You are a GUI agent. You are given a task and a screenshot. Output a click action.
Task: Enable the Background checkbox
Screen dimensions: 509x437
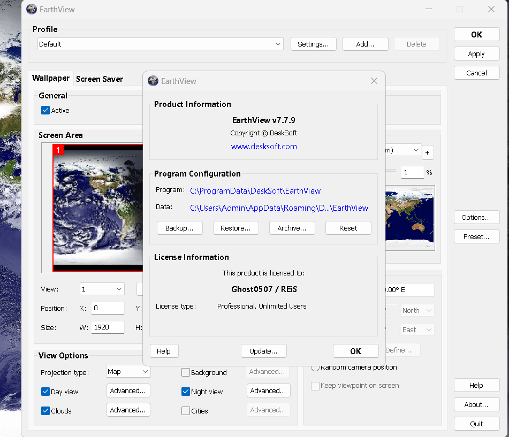click(186, 372)
